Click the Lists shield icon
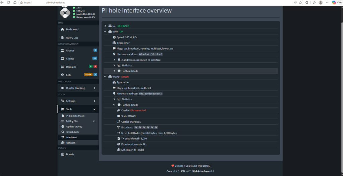343x176 pixels. tap(62, 75)
